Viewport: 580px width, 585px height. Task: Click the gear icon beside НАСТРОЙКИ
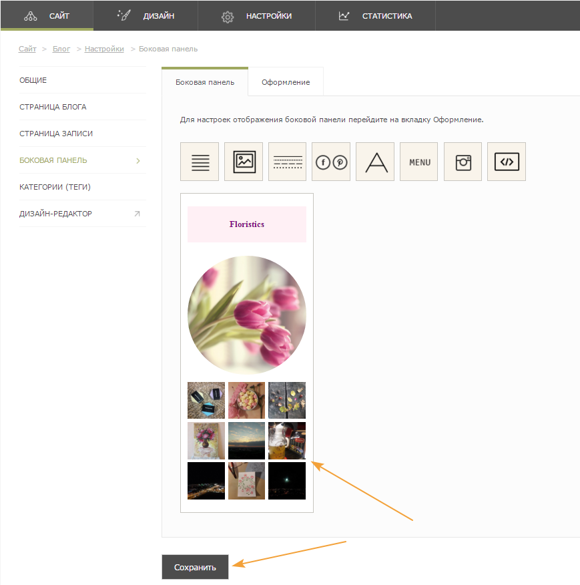pyautogui.click(x=228, y=17)
